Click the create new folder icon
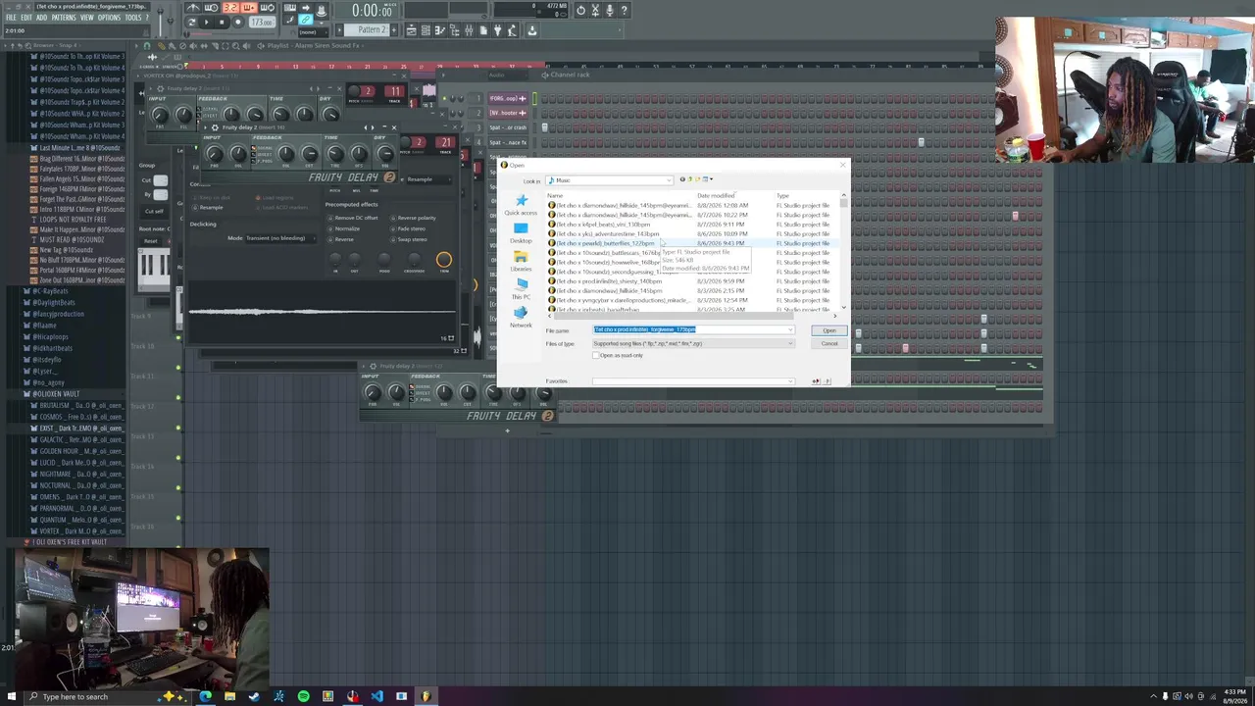This screenshot has height=706, width=1255. pos(697,179)
